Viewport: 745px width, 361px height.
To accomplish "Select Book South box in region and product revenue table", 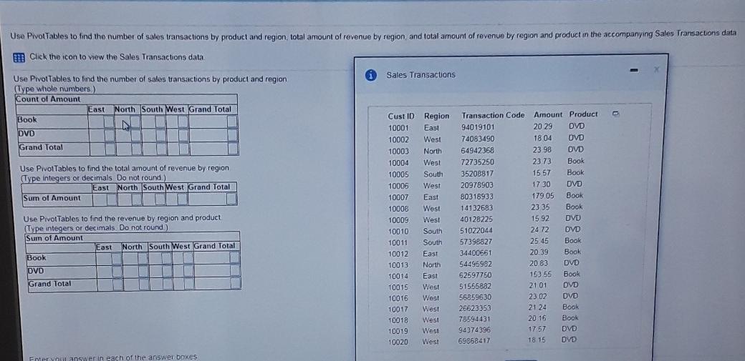I will 167,259.
